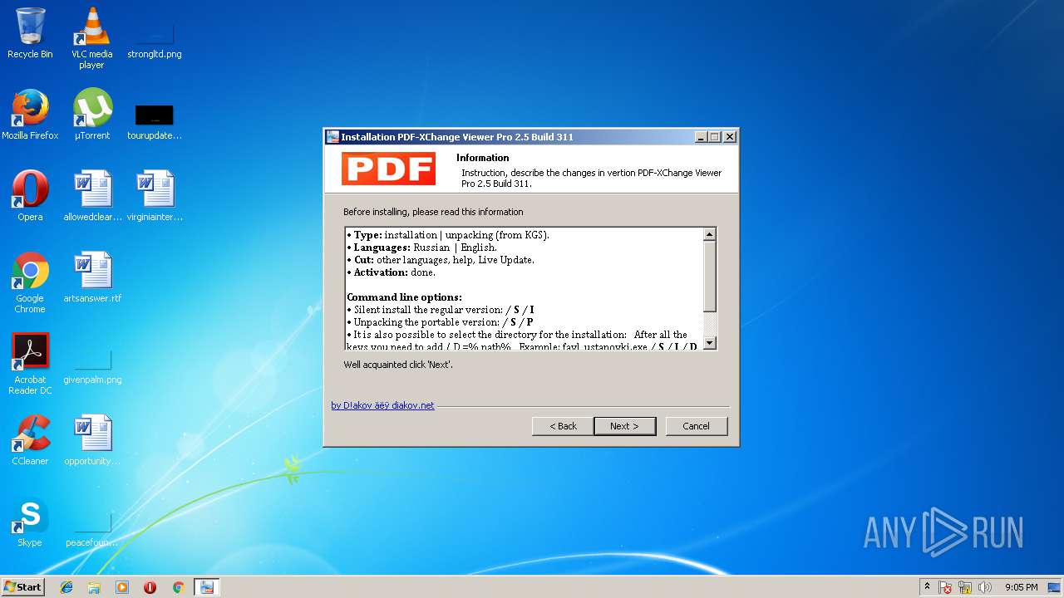The height and width of the screenshot is (598, 1064).
Task: Click the Next button
Action: [625, 426]
